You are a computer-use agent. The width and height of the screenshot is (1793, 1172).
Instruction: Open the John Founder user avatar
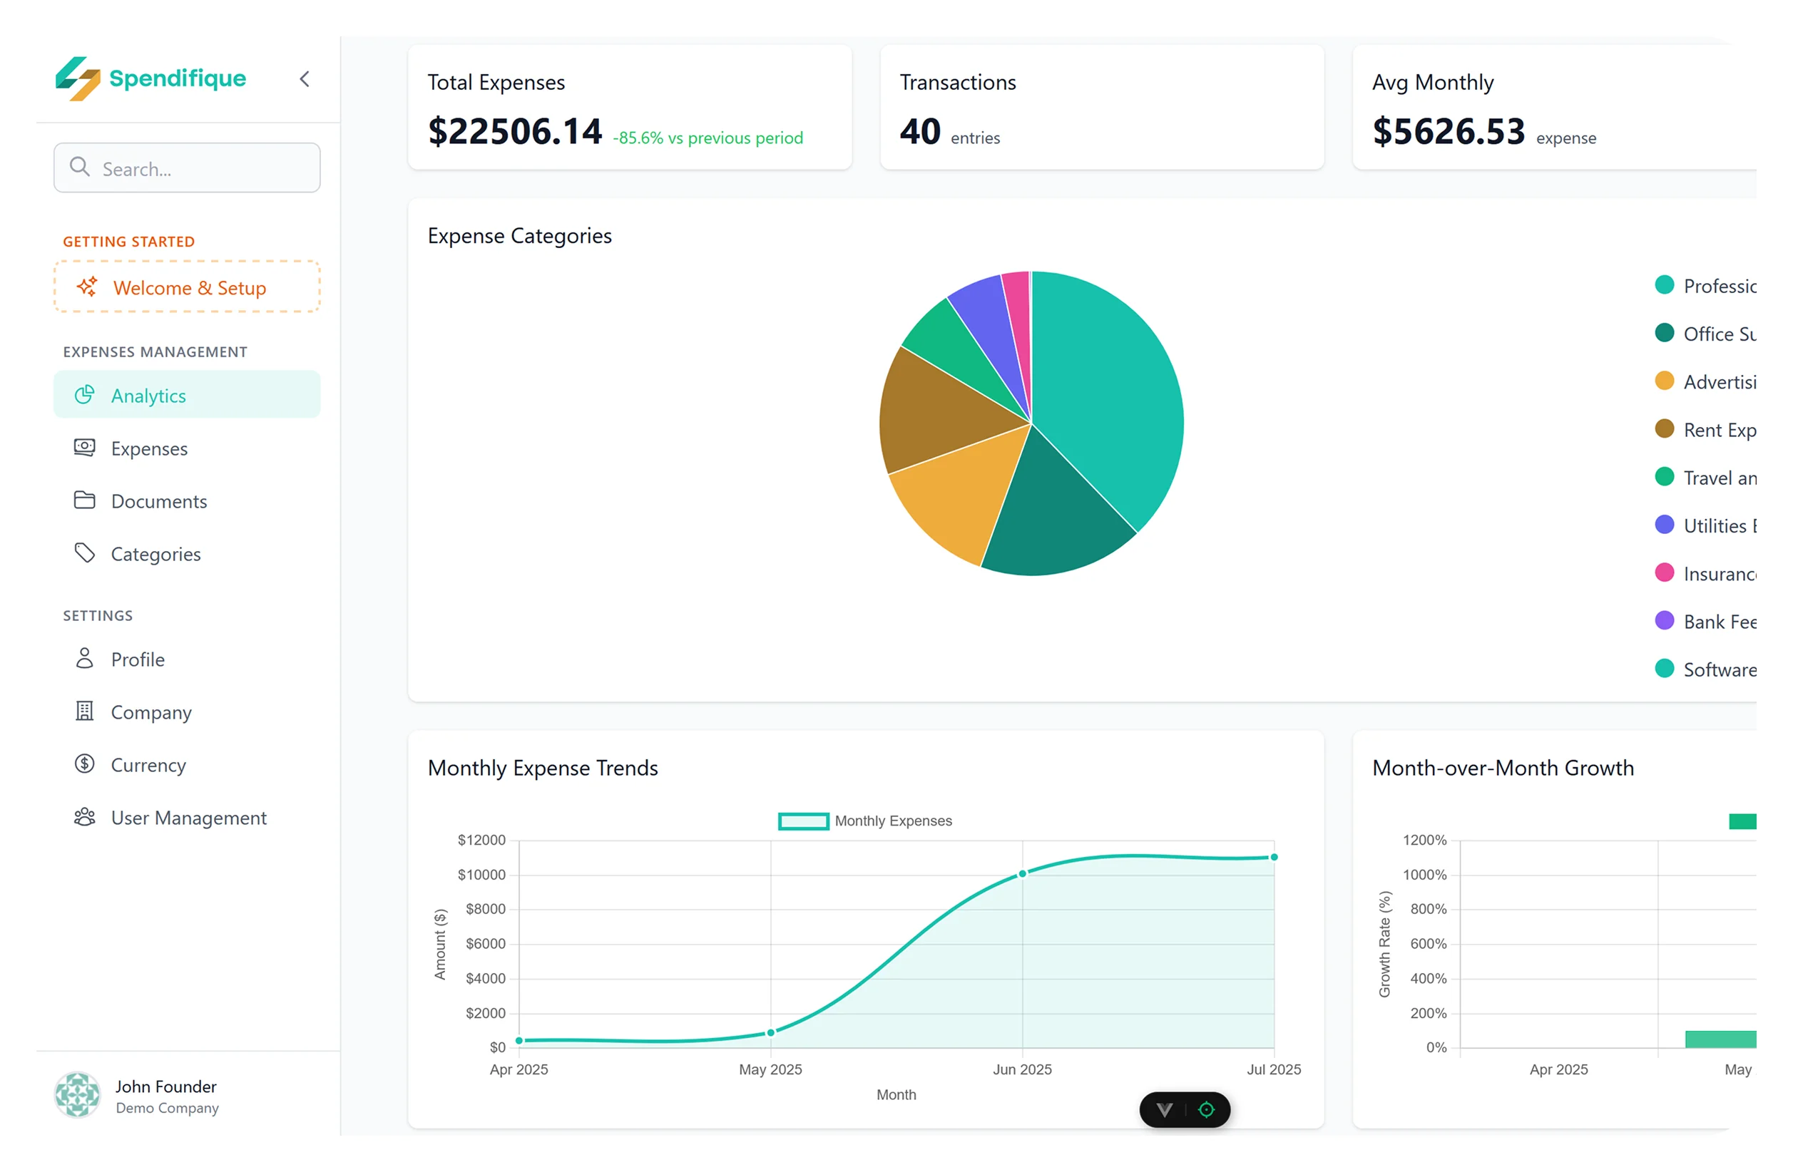78,1094
